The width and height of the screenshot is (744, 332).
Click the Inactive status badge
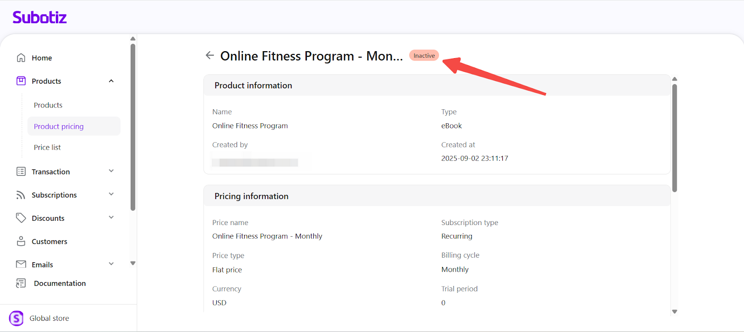(424, 55)
